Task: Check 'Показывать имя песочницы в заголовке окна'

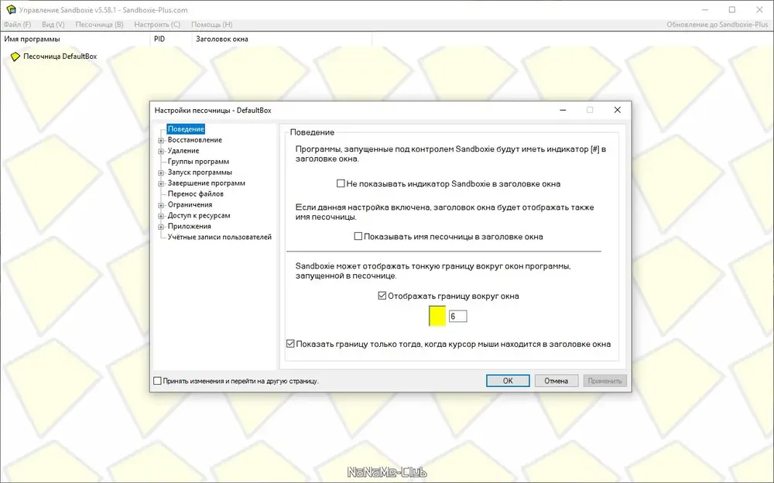Action: (358, 236)
